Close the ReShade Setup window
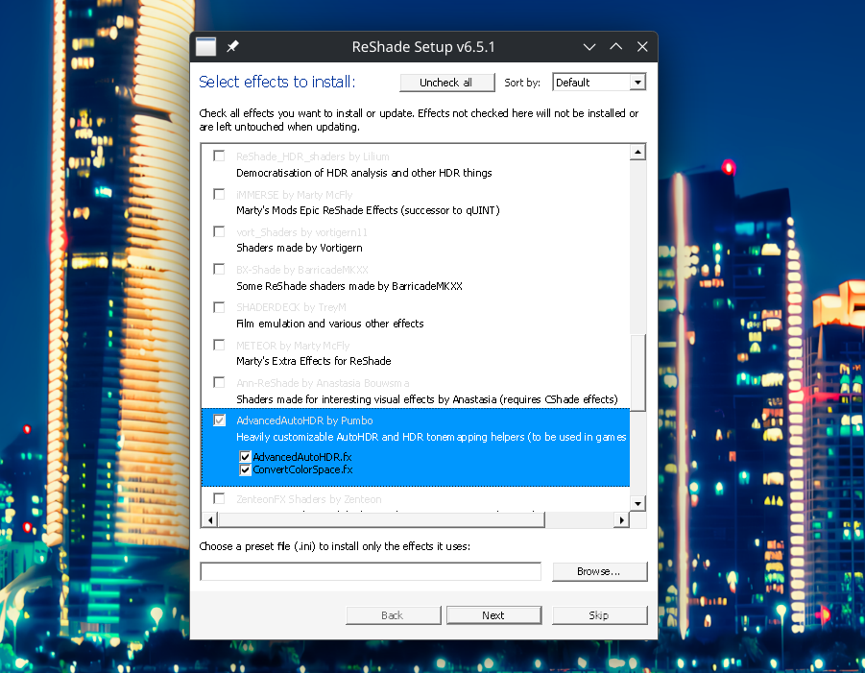Viewport: 865px width, 673px height. pyautogui.click(x=642, y=47)
